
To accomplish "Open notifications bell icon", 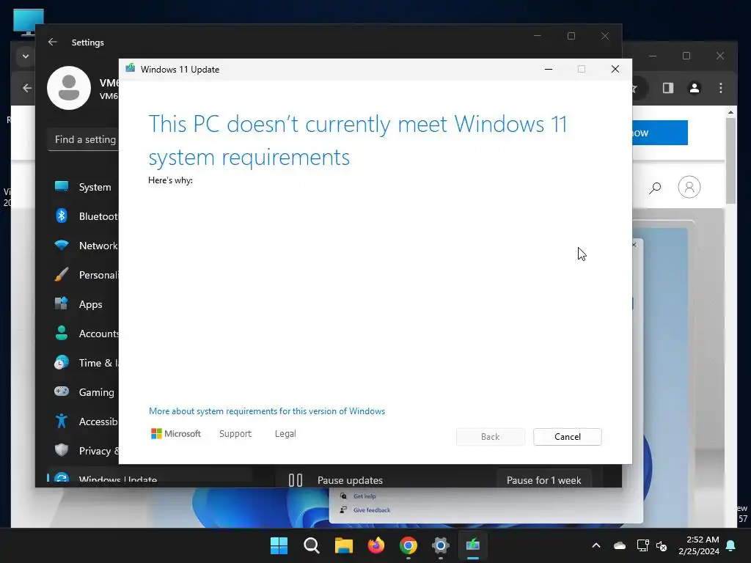I will [x=731, y=545].
